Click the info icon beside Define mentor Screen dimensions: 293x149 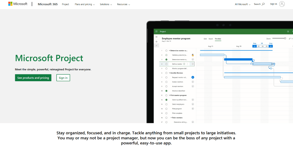point(184,64)
